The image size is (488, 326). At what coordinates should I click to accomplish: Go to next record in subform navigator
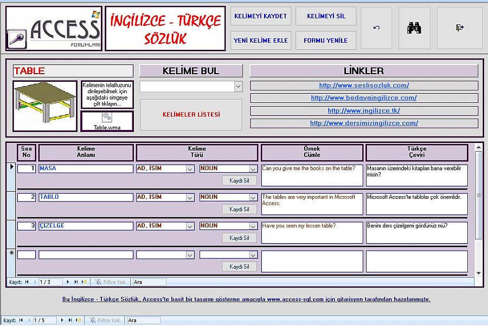pos(68,282)
